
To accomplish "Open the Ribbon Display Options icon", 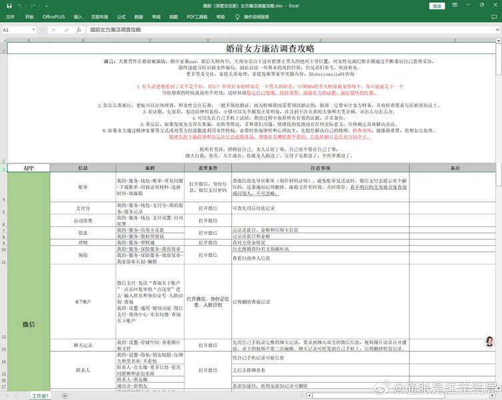I will pos(455,5).
